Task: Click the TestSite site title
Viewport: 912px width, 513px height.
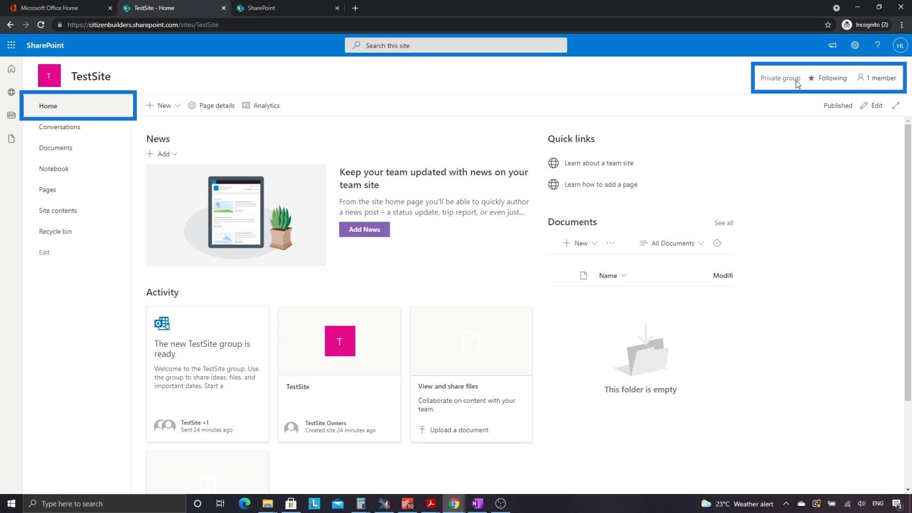Action: coord(91,77)
